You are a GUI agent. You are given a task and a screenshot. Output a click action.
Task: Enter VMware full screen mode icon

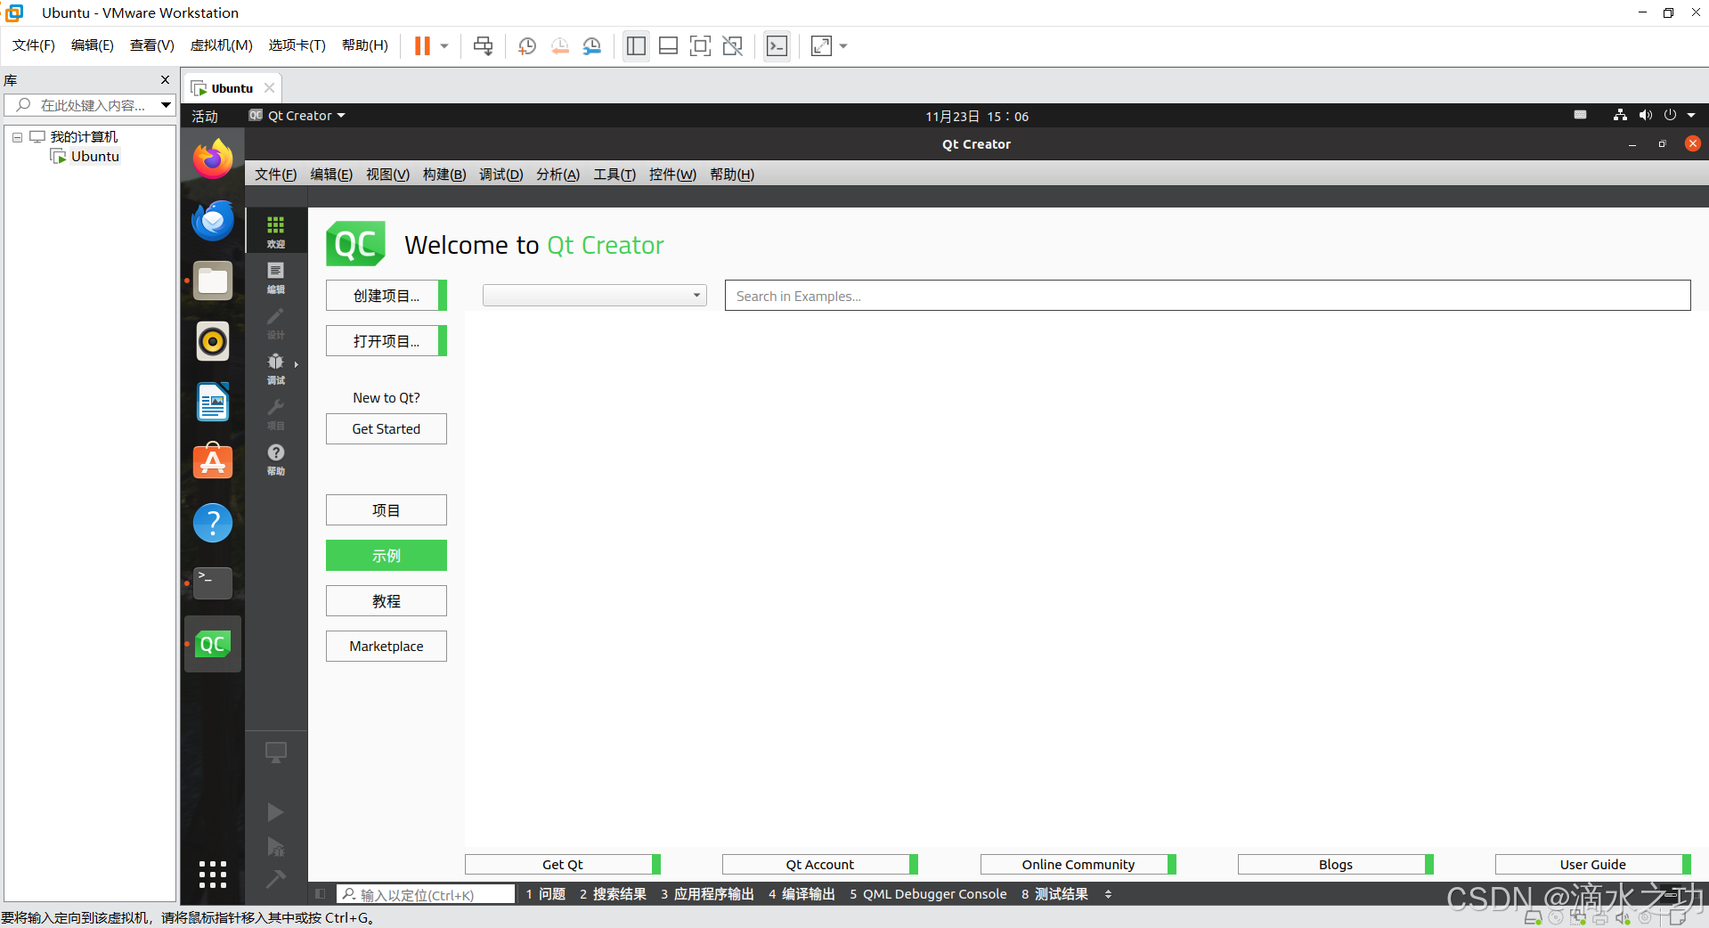(700, 45)
